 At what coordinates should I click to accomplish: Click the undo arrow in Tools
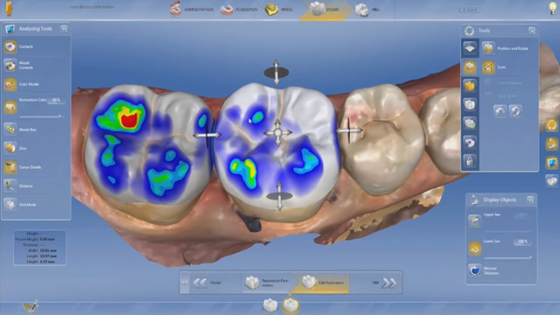[500, 111]
